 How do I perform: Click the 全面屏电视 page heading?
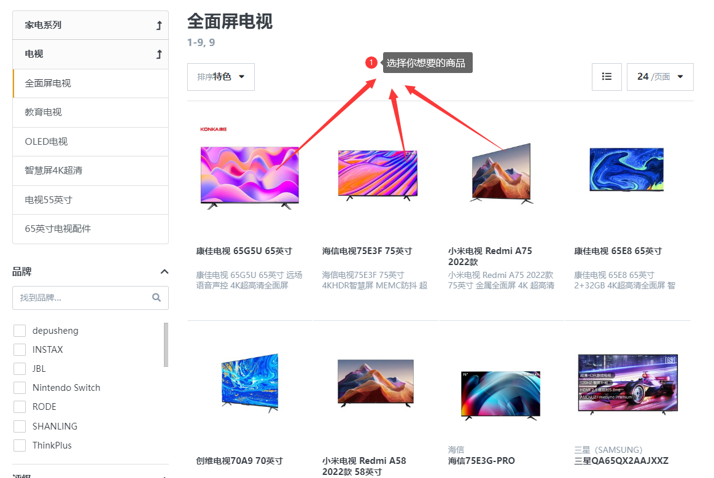[x=230, y=21]
